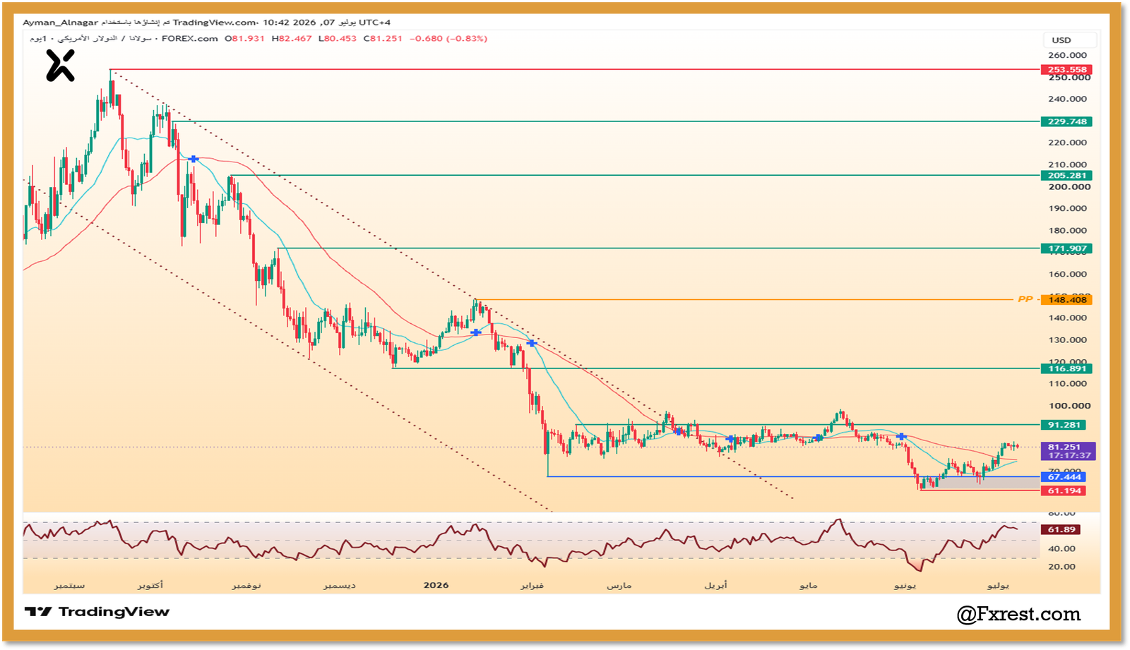1130x650 pixels.
Task: Click the blue cross marker near June
Action: coord(901,437)
